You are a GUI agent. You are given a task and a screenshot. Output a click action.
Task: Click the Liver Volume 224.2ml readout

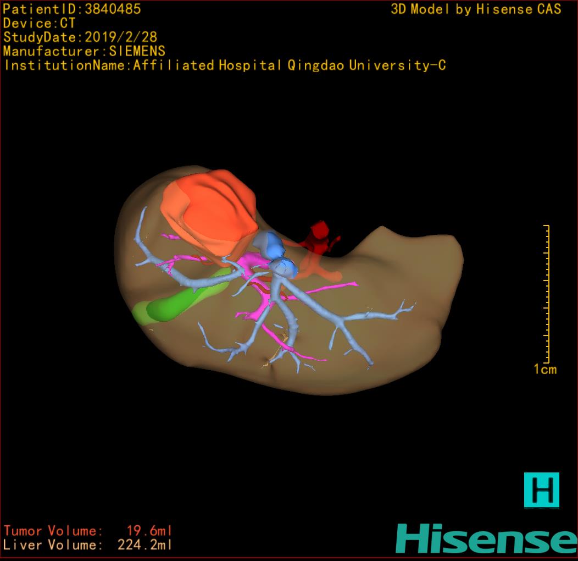88,545
